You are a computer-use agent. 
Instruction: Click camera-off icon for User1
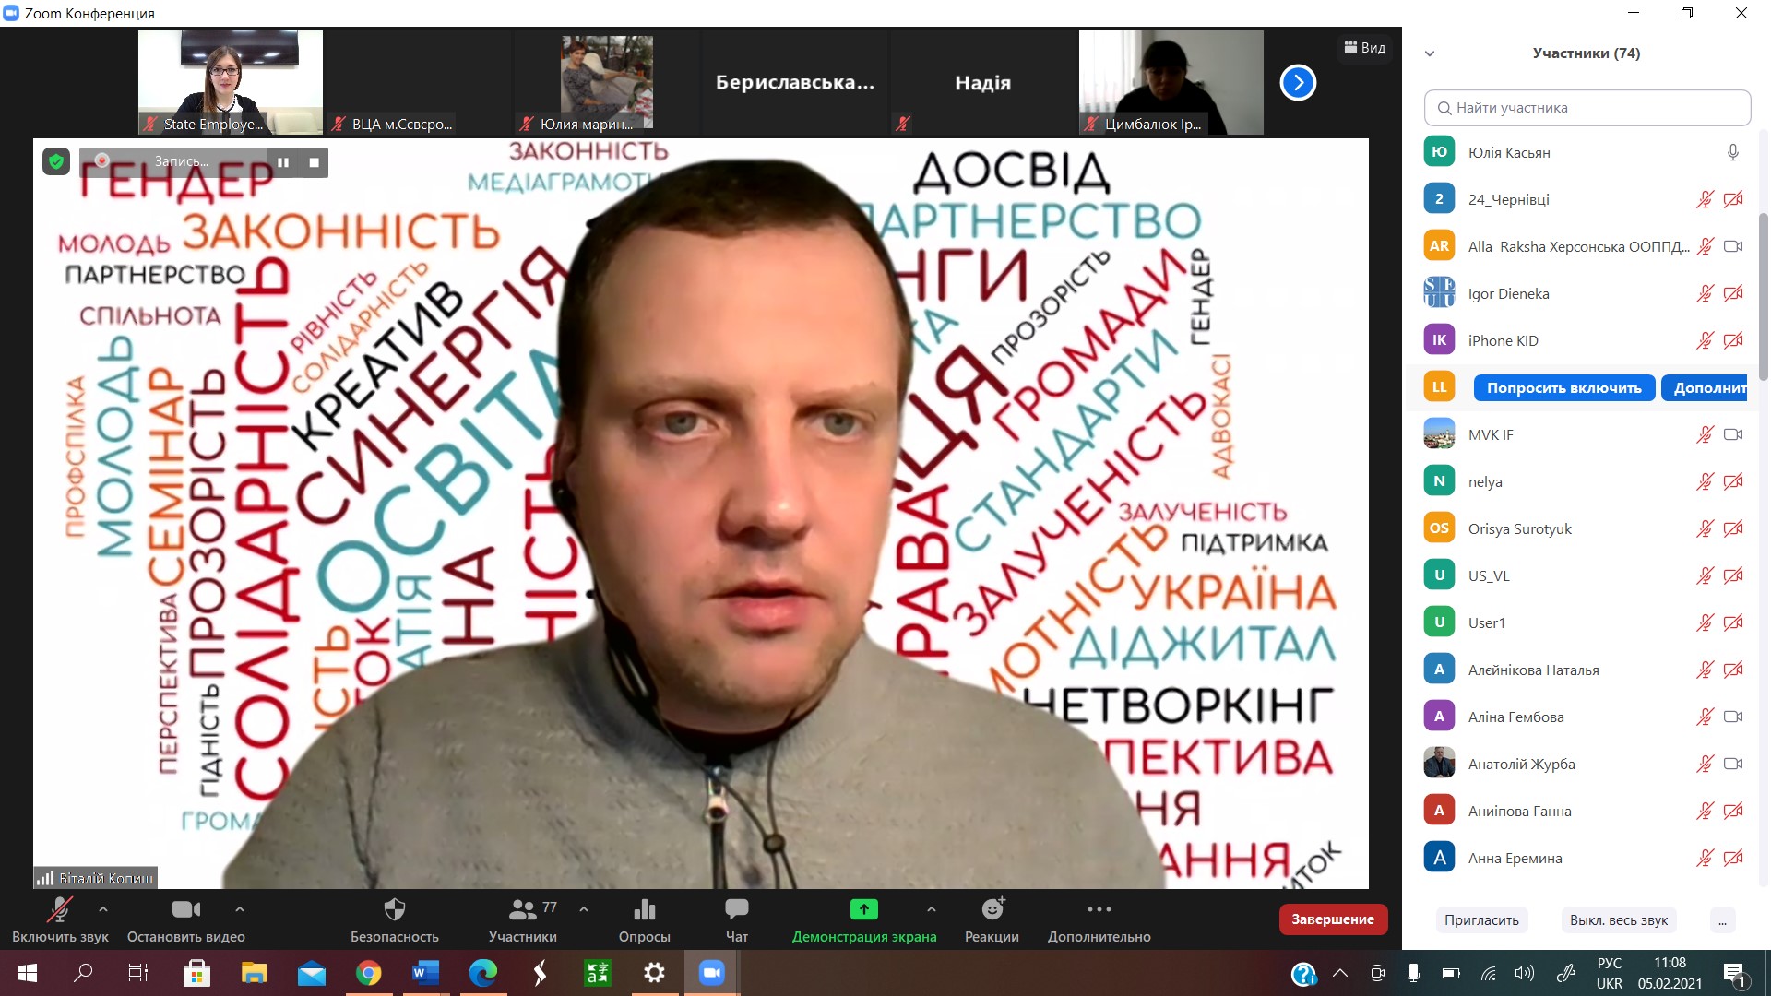pos(1733,623)
